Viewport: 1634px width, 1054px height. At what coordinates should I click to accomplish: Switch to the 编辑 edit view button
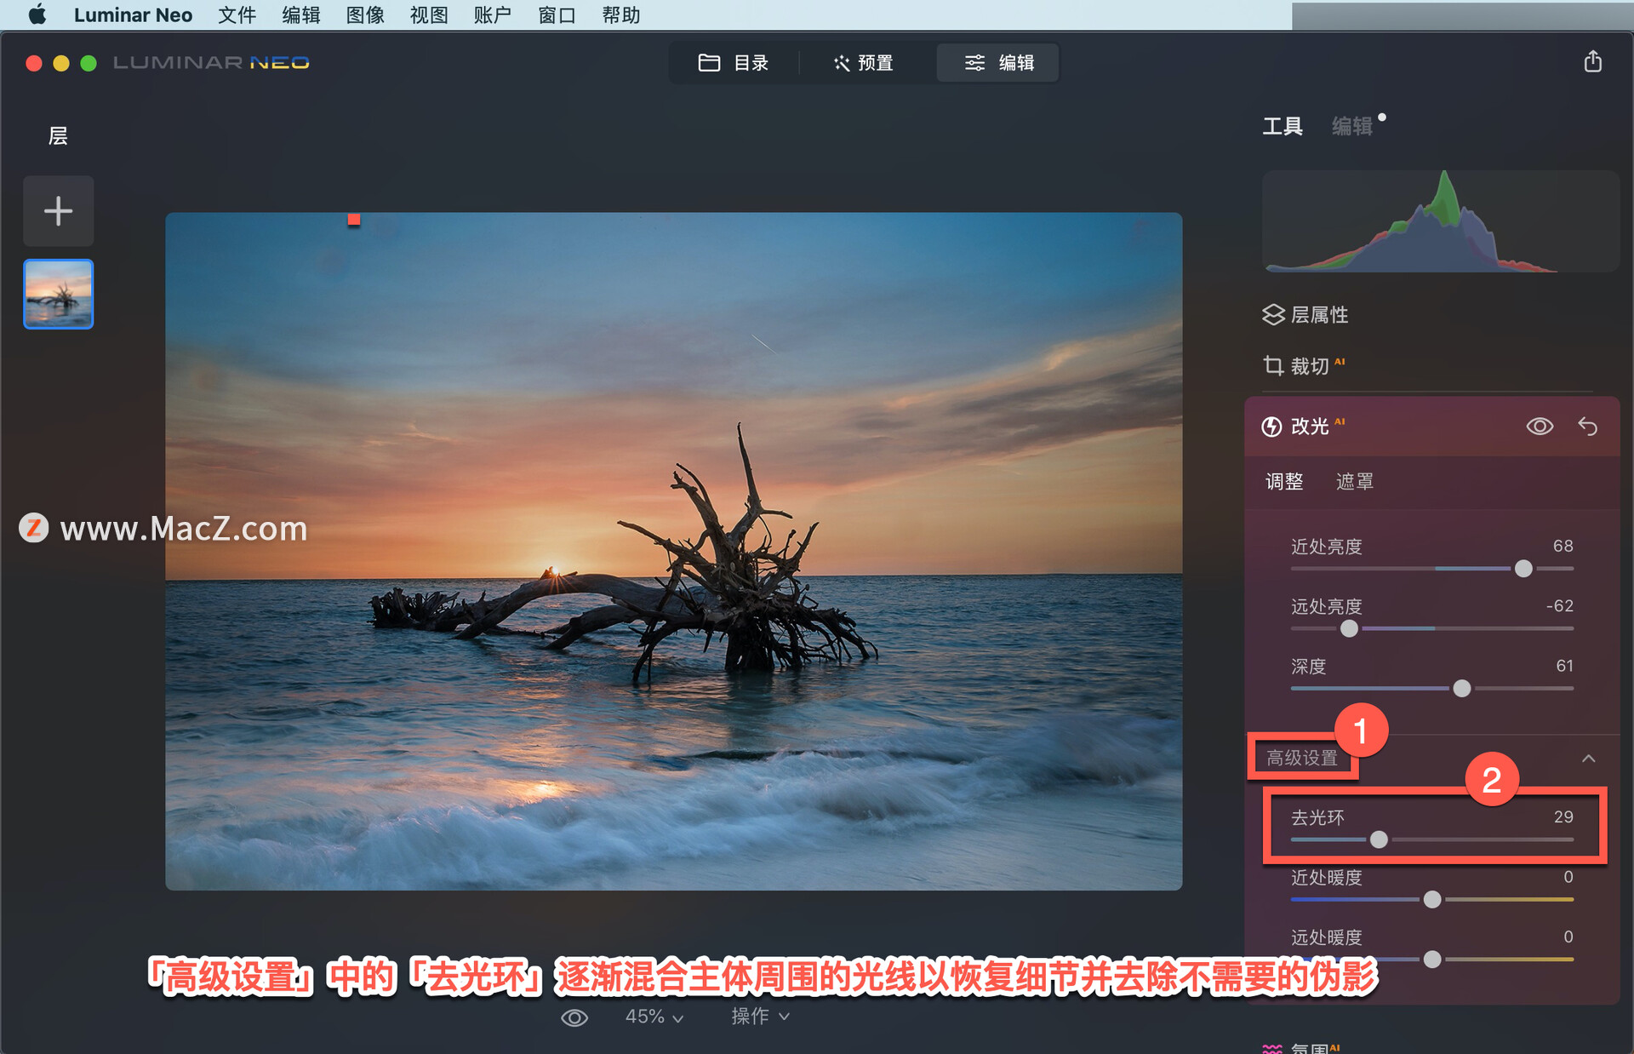click(x=998, y=63)
